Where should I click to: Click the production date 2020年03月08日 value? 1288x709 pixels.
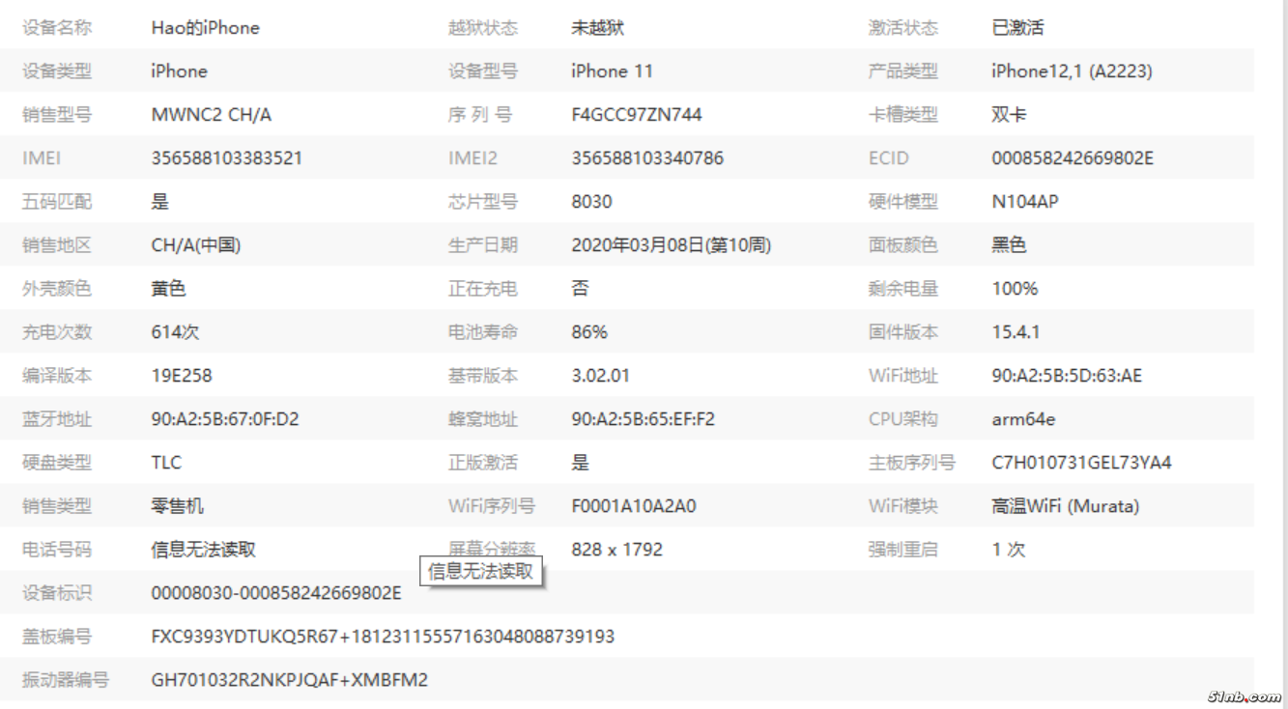point(671,245)
